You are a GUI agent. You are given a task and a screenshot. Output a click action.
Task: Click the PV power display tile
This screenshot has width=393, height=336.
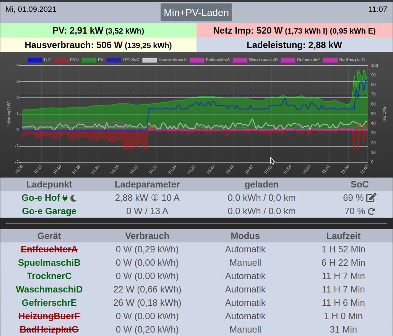click(x=98, y=31)
